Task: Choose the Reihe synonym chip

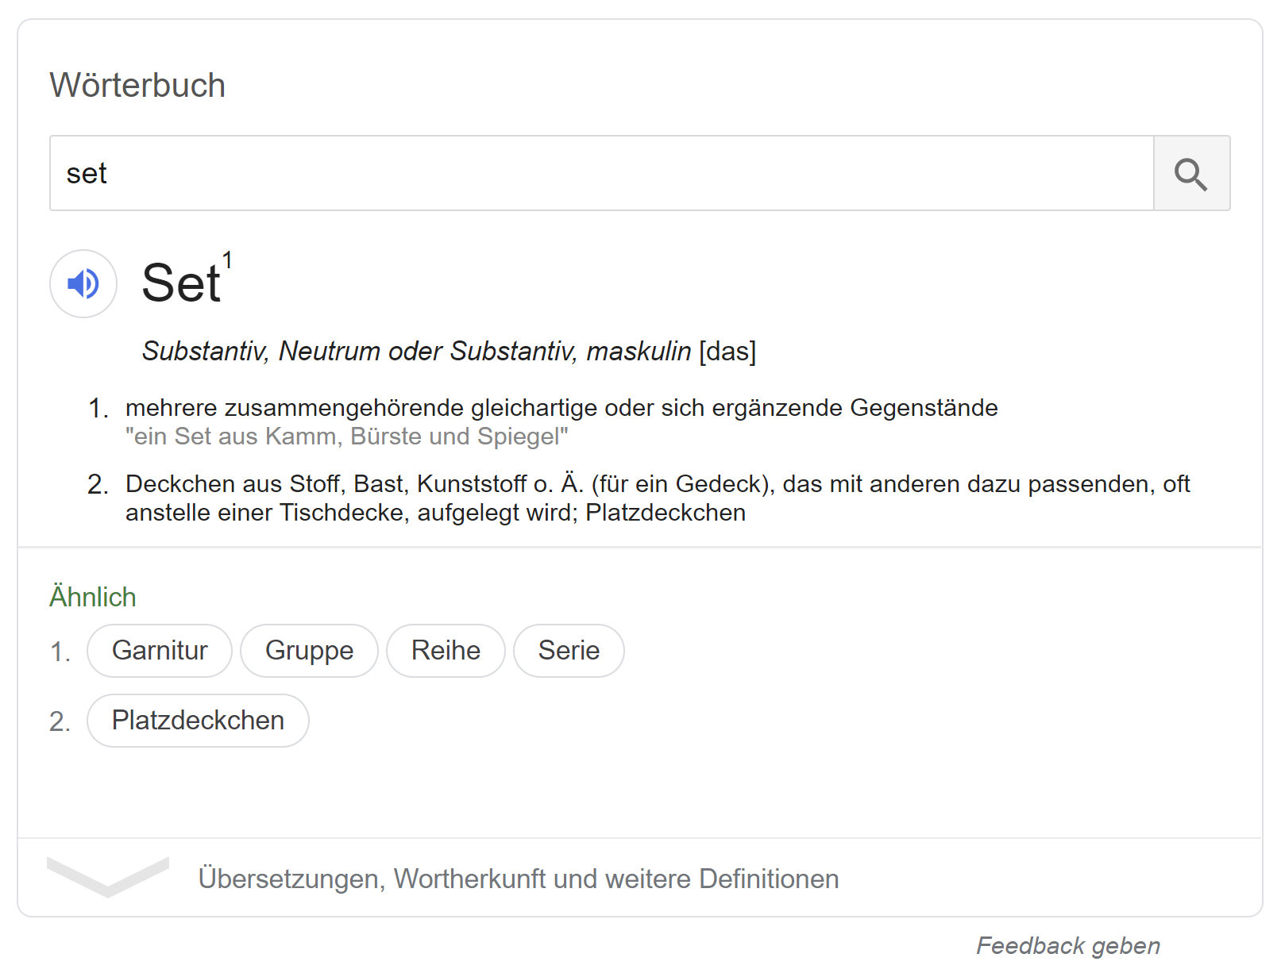Action: pos(446,650)
